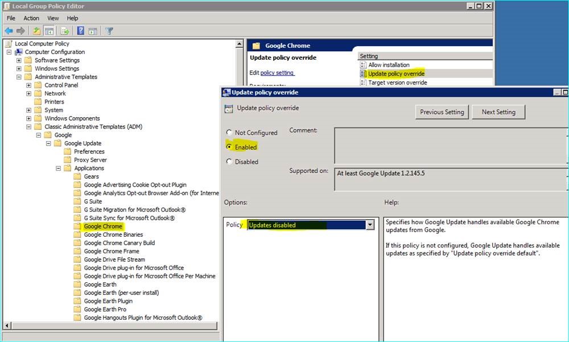569x342 pixels.
Task: Select Windows Components in the tree
Action: (x=72, y=118)
